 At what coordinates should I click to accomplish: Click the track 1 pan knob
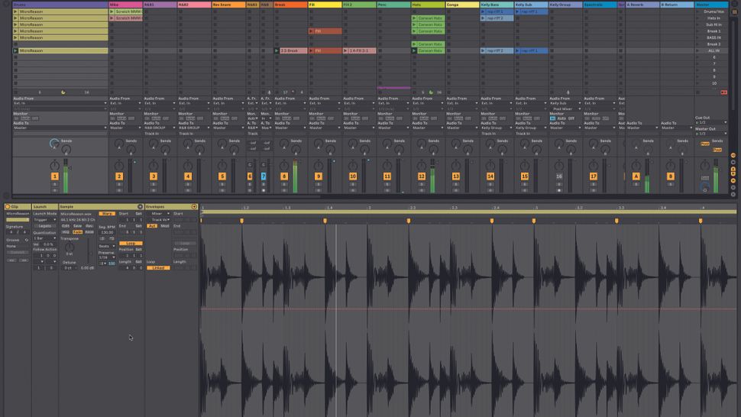click(x=55, y=165)
